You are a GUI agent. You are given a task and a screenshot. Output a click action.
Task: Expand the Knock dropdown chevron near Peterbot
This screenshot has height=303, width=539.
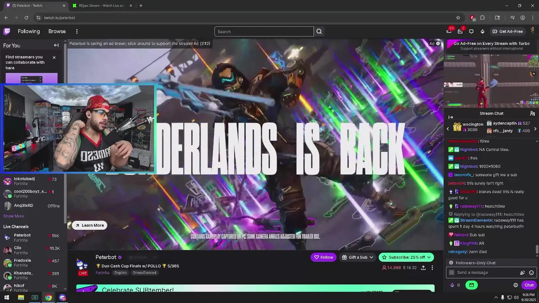pos(155,257)
